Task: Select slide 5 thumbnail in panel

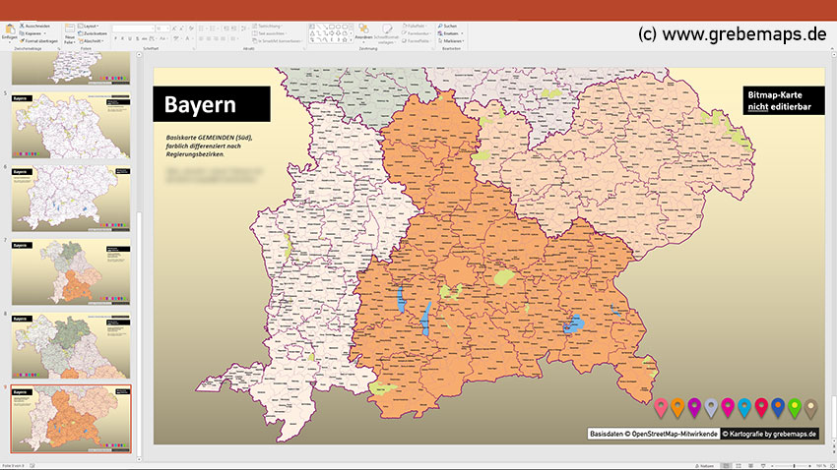Action: pos(71,125)
